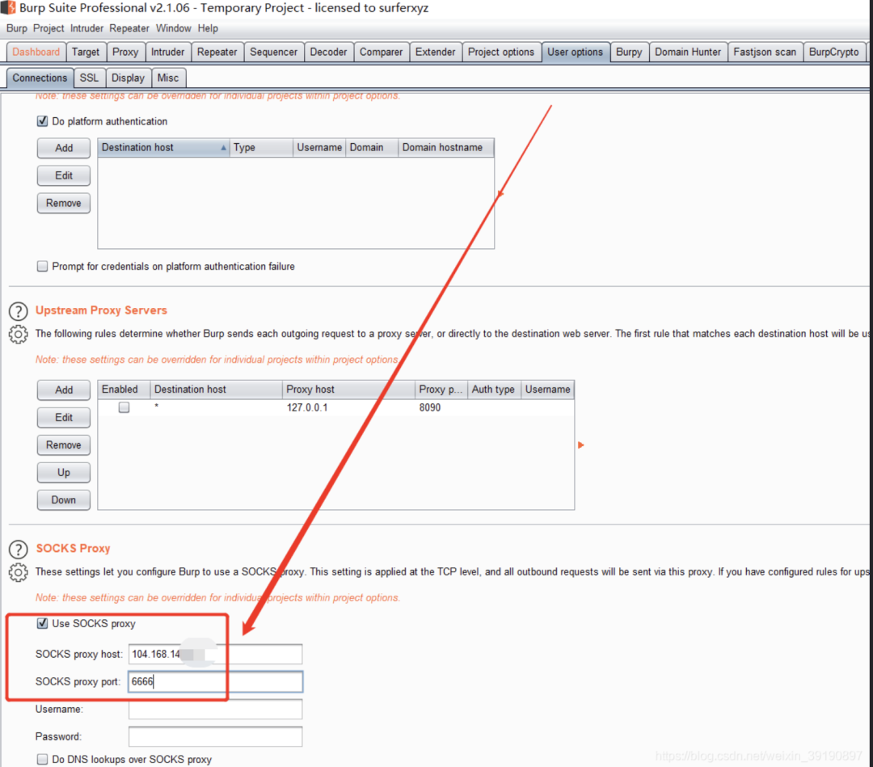Open the Burp menu

pyautogui.click(x=17, y=28)
